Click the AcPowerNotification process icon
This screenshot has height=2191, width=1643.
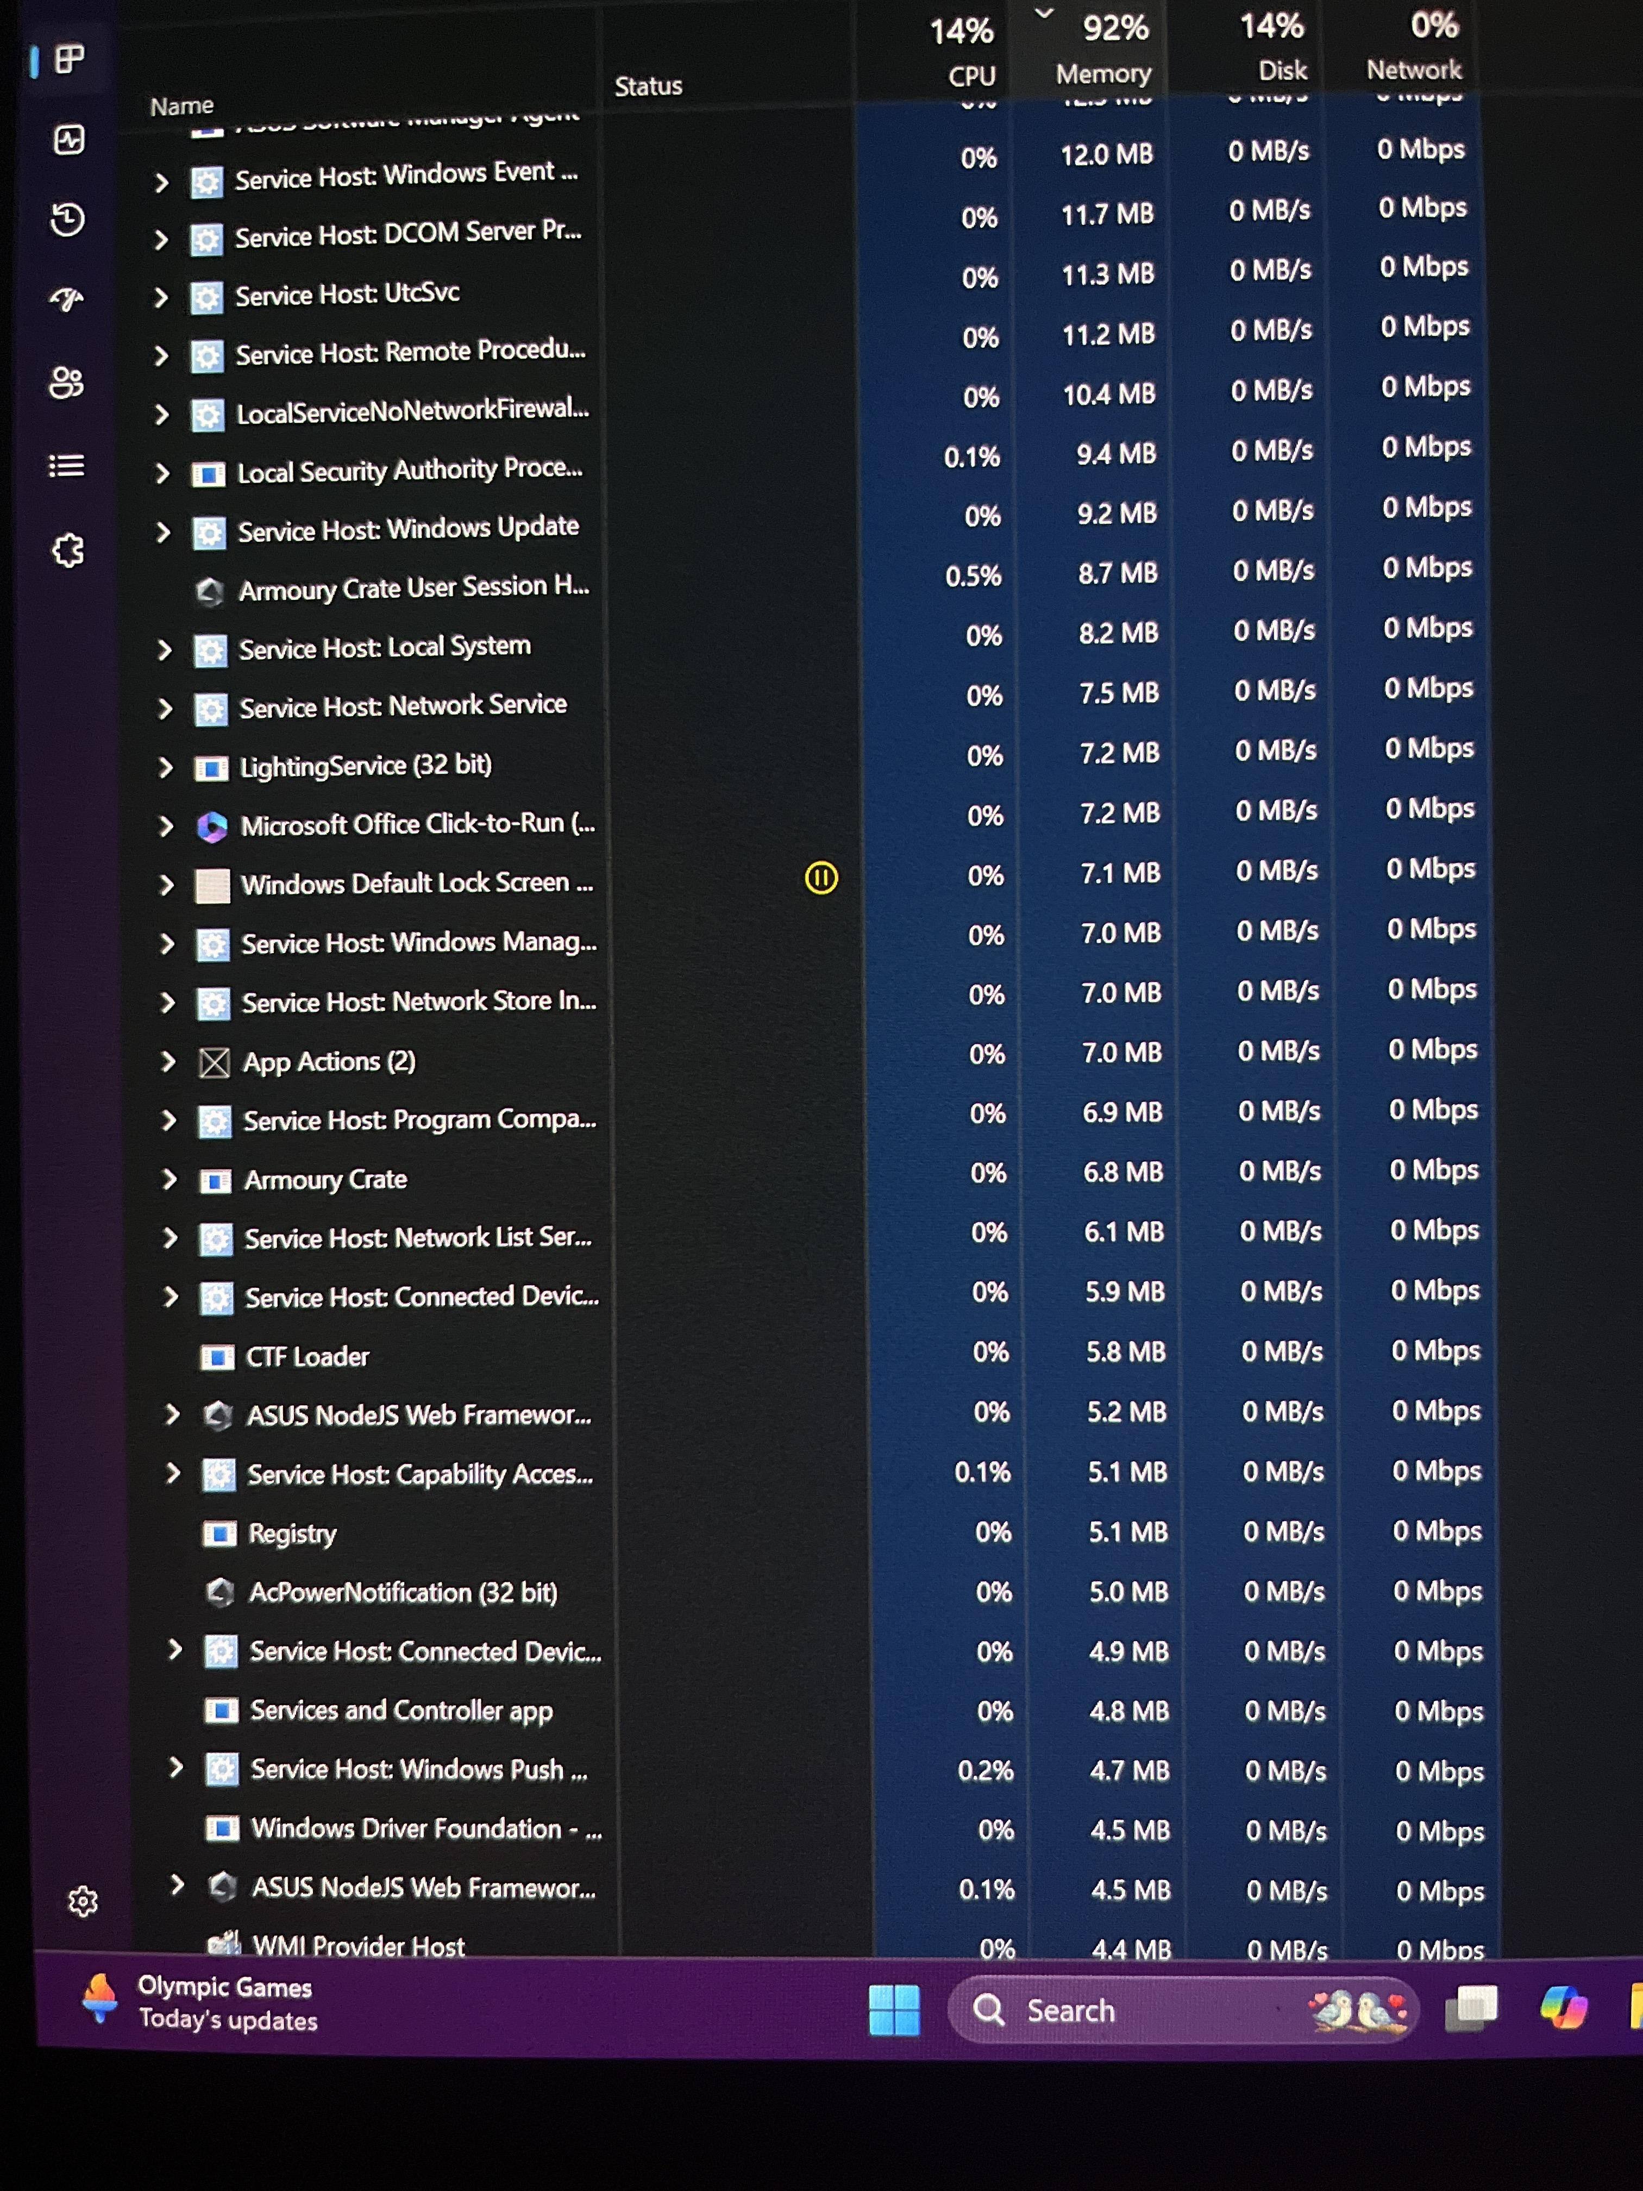click(x=220, y=1593)
